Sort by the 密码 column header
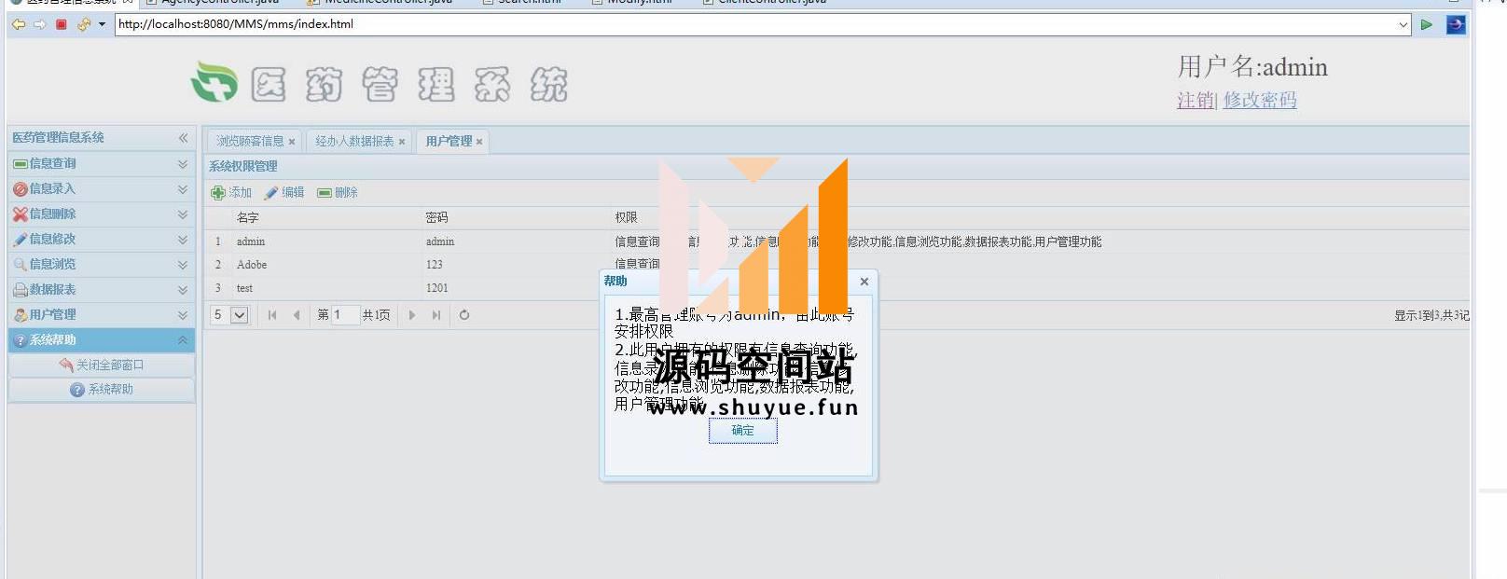The width and height of the screenshot is (1507, 579). 437,218
